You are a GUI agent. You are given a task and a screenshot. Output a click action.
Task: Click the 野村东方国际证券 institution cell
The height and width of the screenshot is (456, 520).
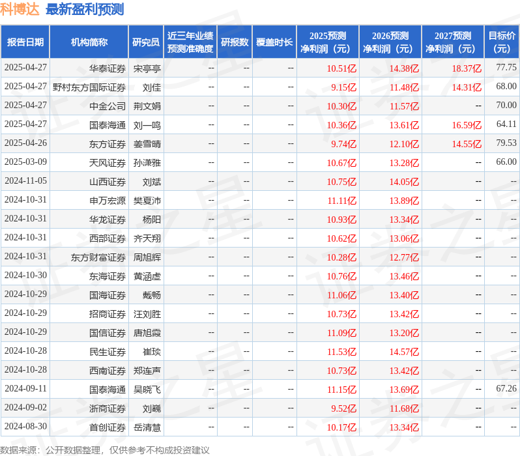(89, 87)
